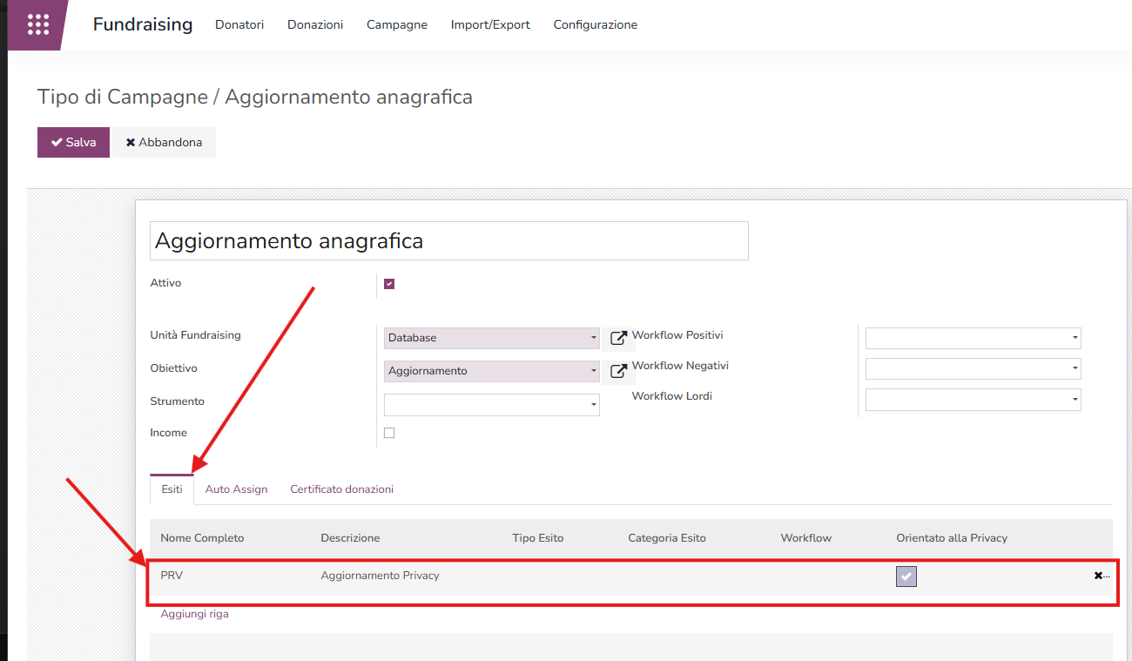
Task: Switch to the Auto Assign tab
Action: [x=236, y=489]
